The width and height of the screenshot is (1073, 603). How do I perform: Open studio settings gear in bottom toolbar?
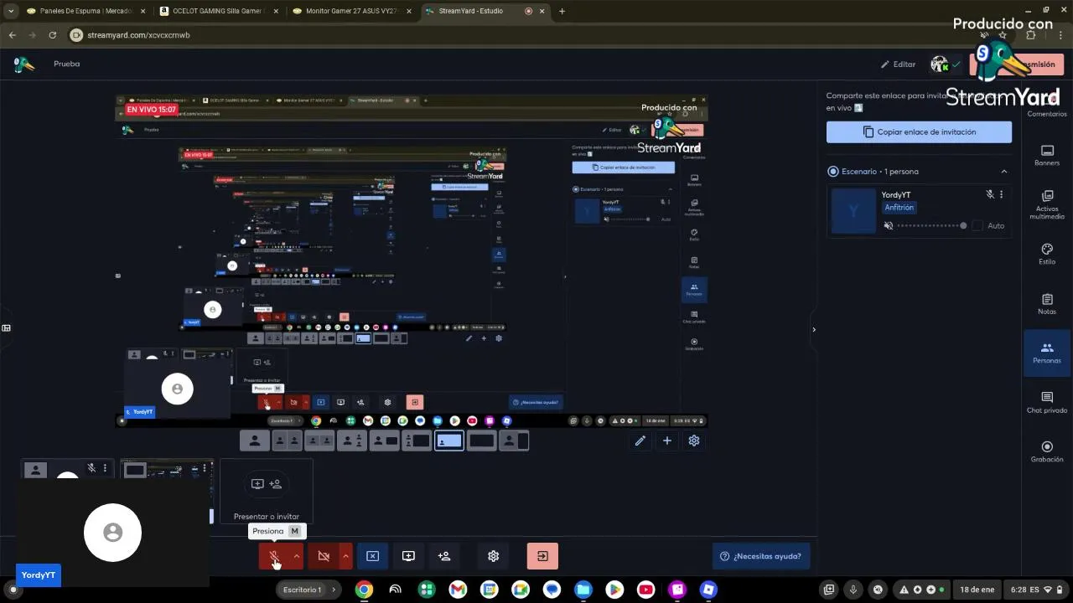493,556
